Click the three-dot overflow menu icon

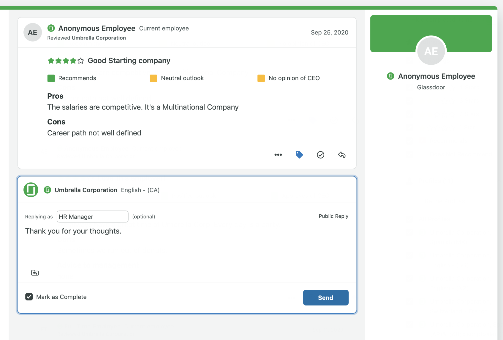pos(278,155)
